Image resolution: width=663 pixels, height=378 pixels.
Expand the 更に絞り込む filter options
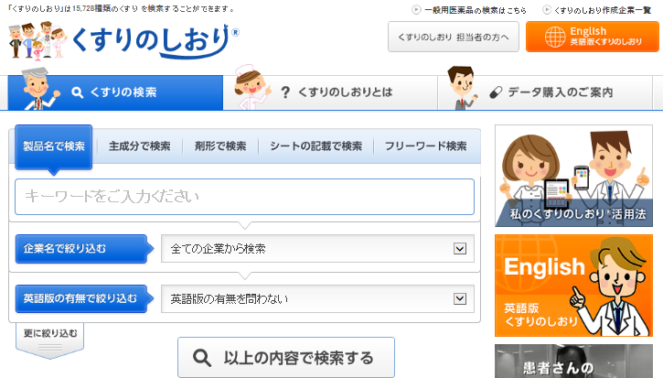tap(50, 335)
